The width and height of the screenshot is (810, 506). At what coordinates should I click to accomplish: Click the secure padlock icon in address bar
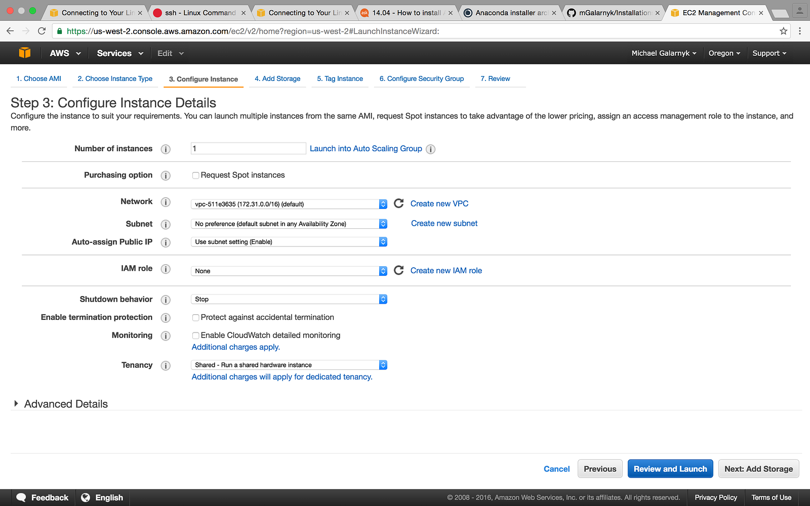tap(60, 31)
